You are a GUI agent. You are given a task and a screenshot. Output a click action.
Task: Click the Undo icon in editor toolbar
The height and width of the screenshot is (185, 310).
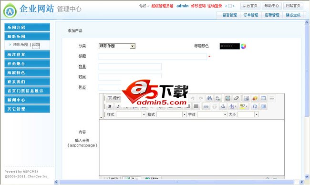pos(192,98)
